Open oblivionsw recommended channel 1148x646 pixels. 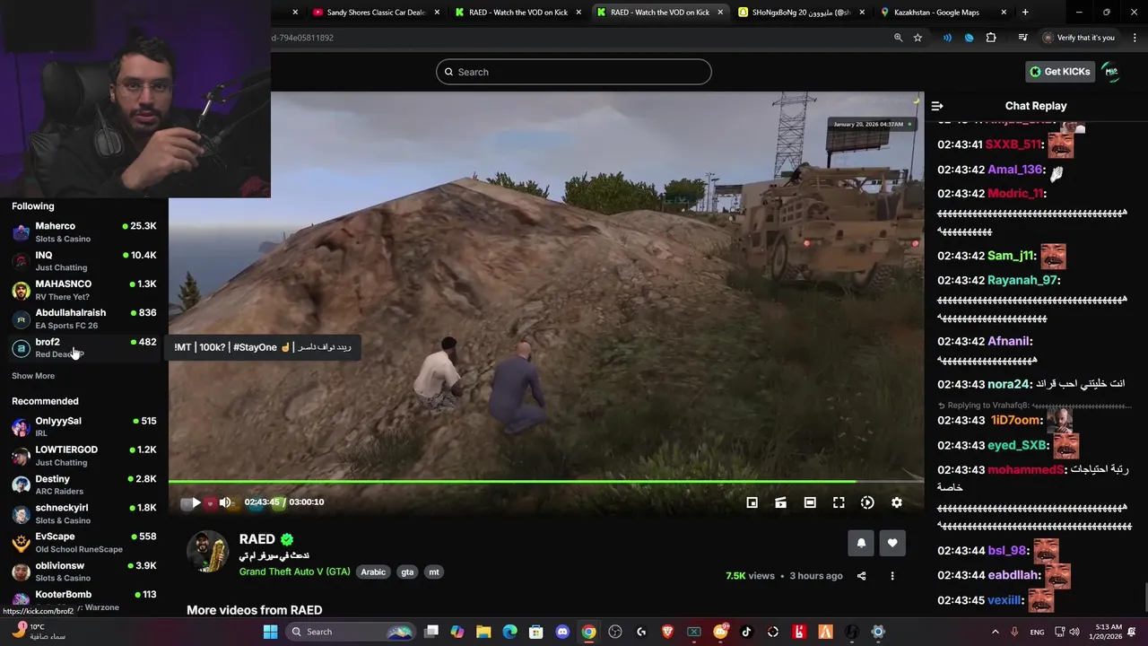tap(84, 572)
